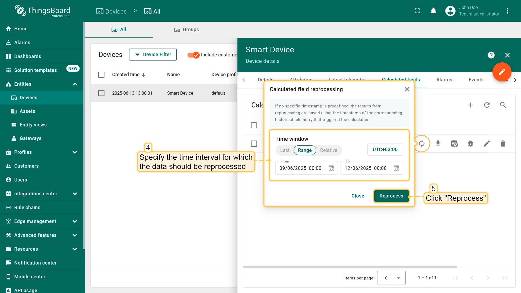The height and width of the screenshot is (293, 521).
Task: Click the notifications bell icon
Action: [433, 11]
